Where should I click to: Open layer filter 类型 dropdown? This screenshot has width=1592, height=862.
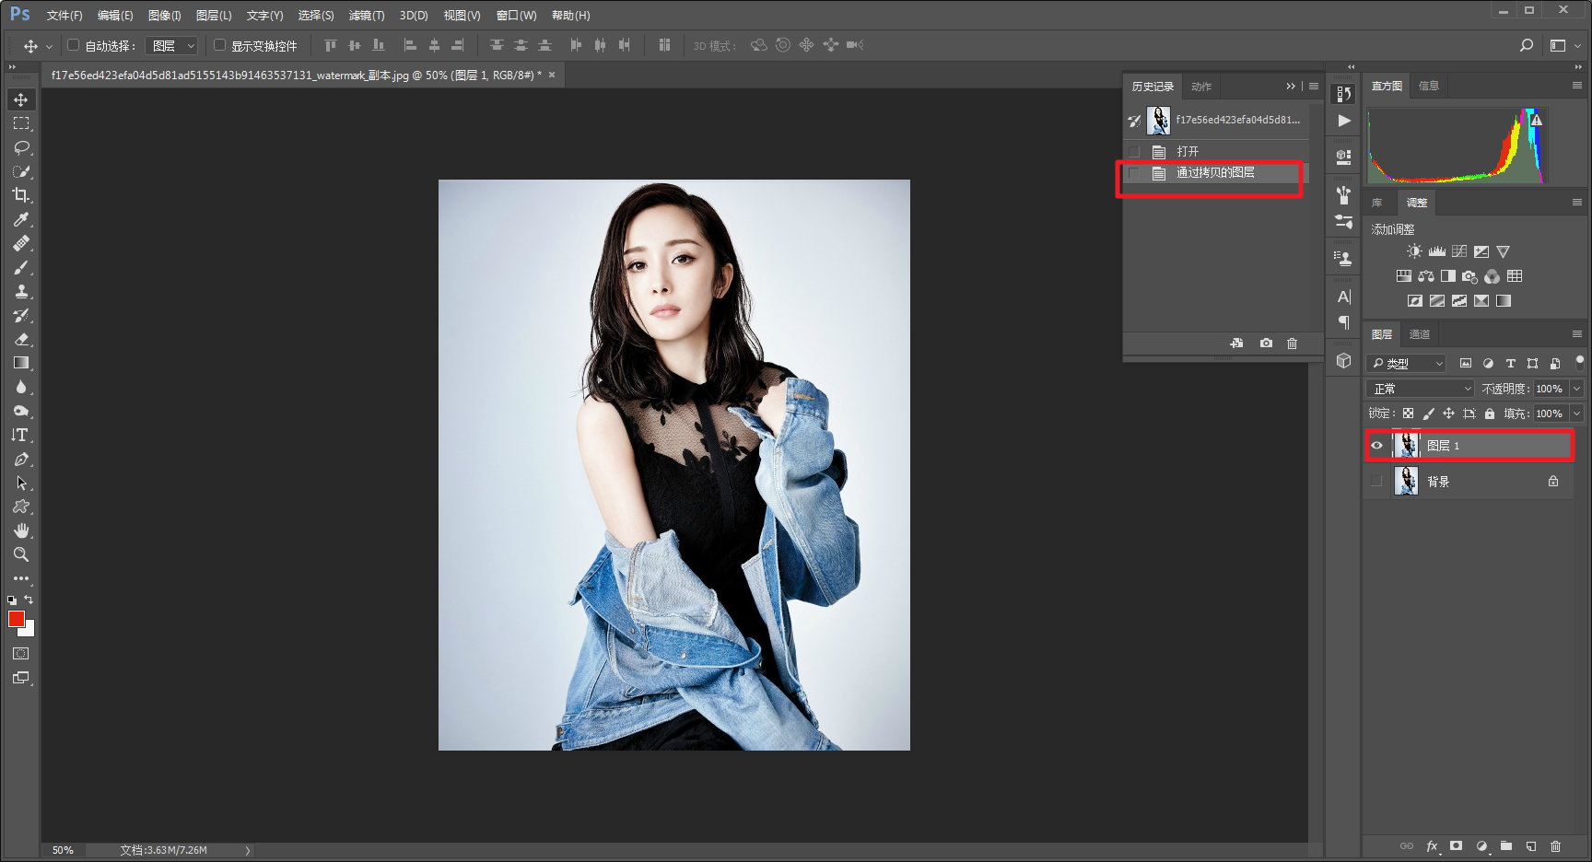pos(1407,364)
